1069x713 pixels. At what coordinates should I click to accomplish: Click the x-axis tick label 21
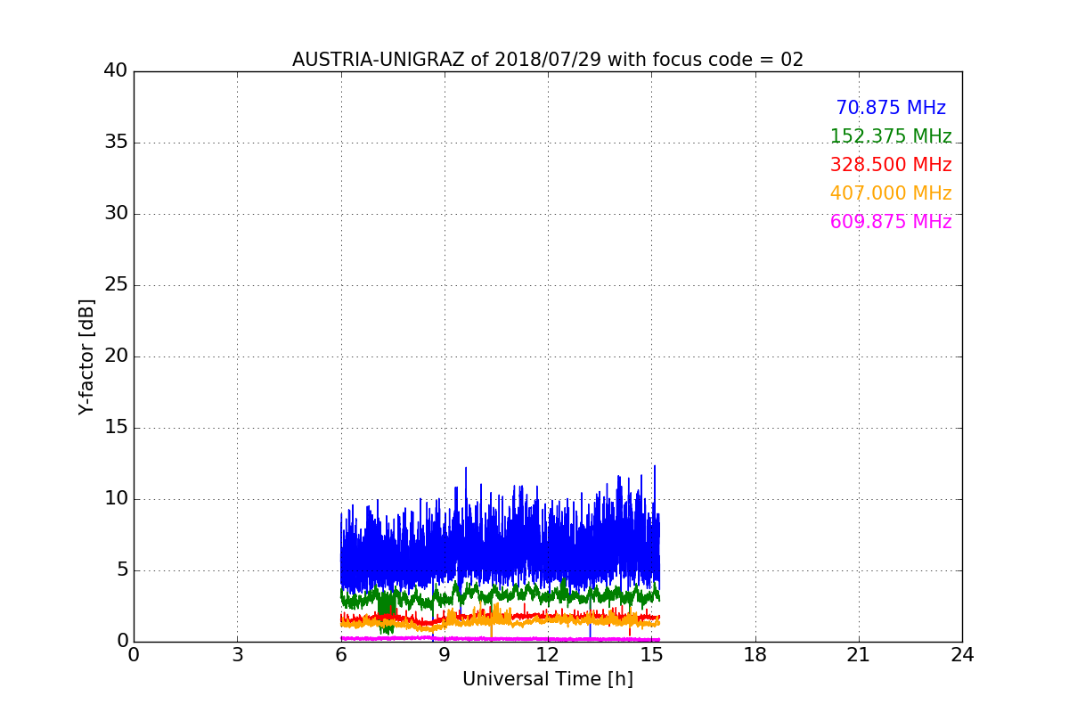(x=859, y=655)
